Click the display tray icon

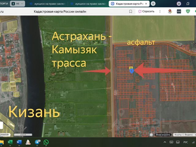coord(178,142)
